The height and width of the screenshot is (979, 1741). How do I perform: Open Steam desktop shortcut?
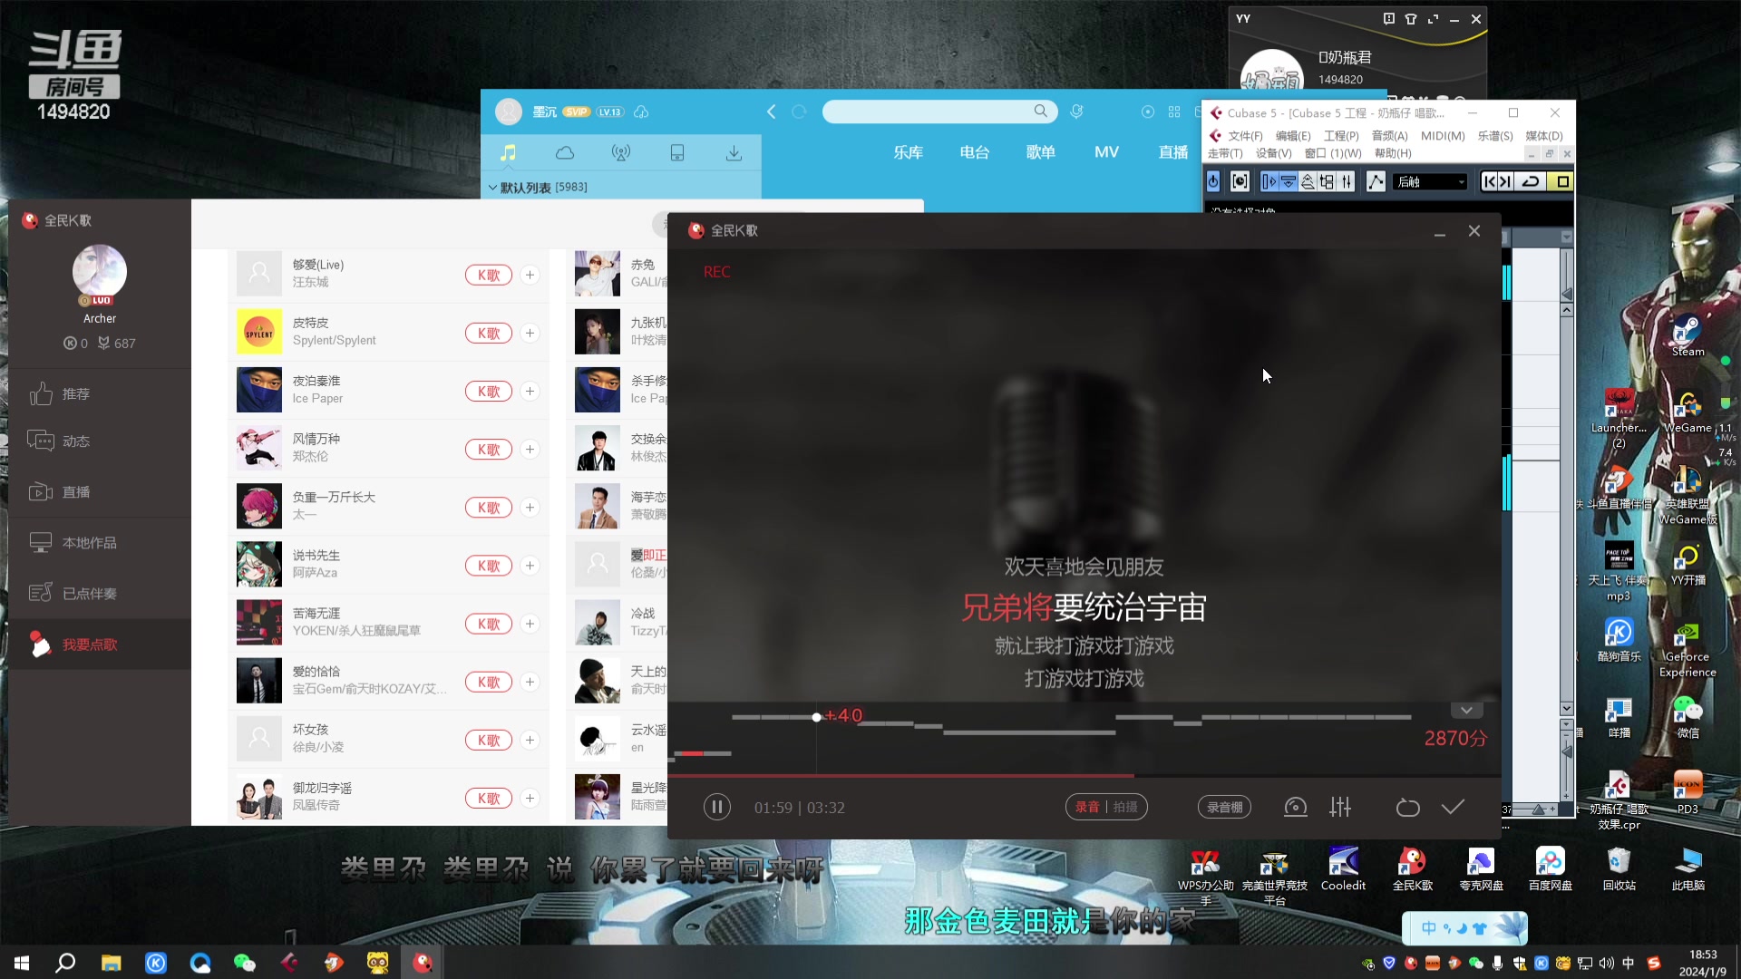[1688, 334]
